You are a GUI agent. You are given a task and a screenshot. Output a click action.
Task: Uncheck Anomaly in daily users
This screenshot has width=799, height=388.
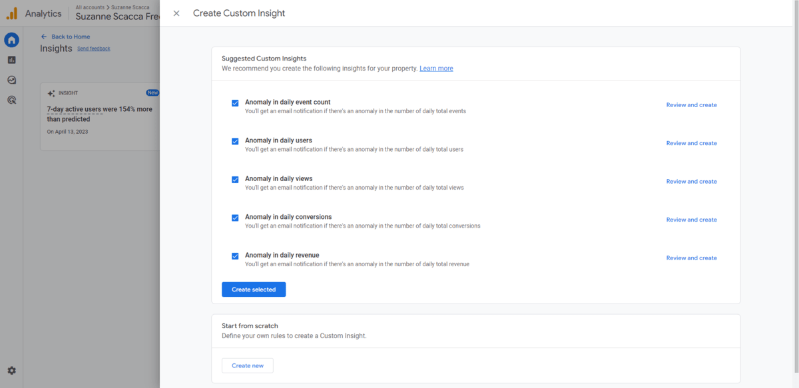click(235, 141)
